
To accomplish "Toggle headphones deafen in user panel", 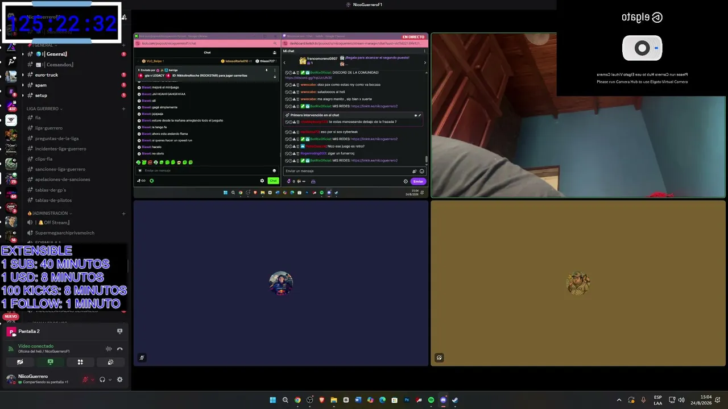I will tap(102, 379).
